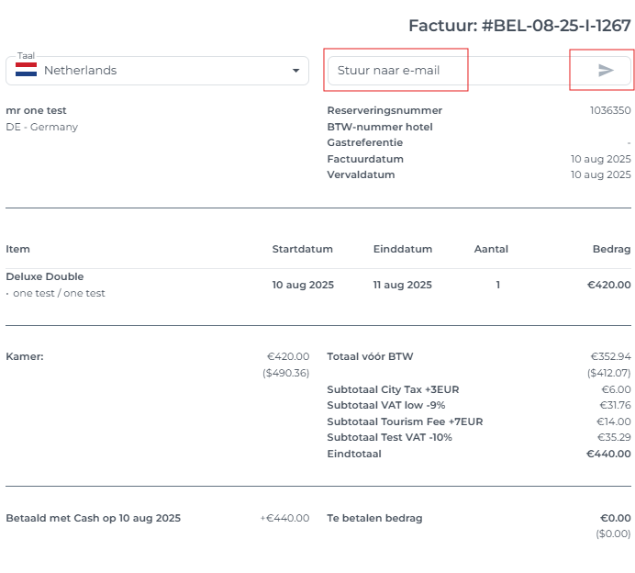Viewport: 635px width, 573px height.
Task: Click the 'Aantal' column header
Action: point(491,249)
